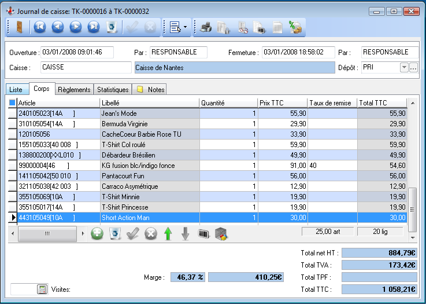The height and width of the screenshot is (304, 426).
Task: Open the Dépôt dropdown arrow
Action: (x=404, y=67)
